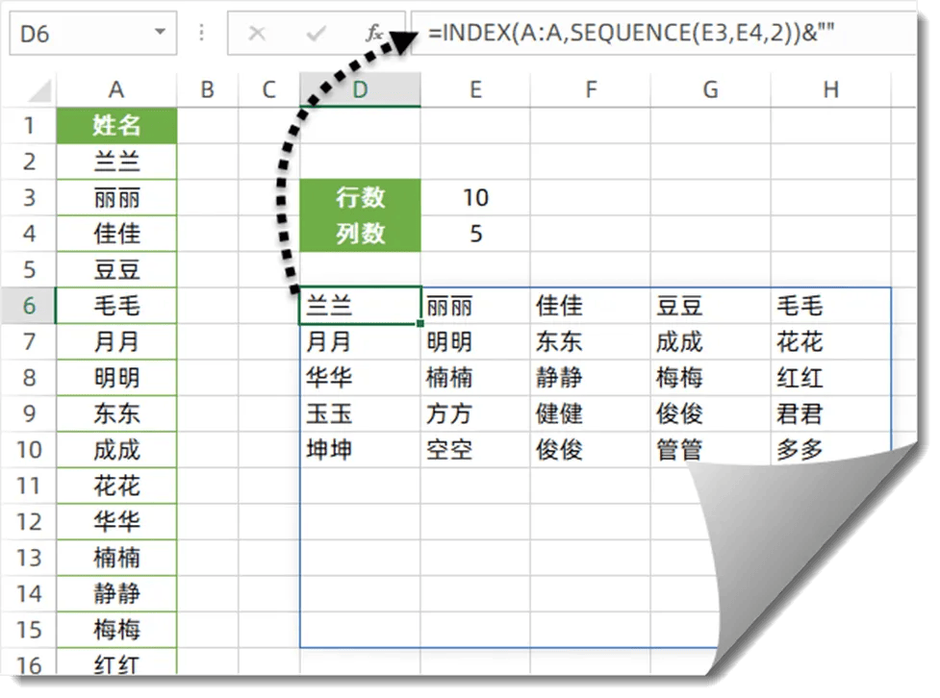Click cell F8 containing 静静
Image resolution: width=940 pixels, height=698 pixels.
pos(591,378)
